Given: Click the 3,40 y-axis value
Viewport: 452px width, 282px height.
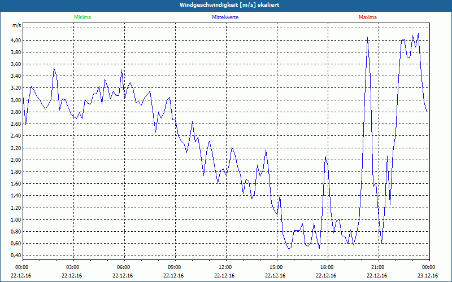Looking at the screenshot, I should (16, 76).
